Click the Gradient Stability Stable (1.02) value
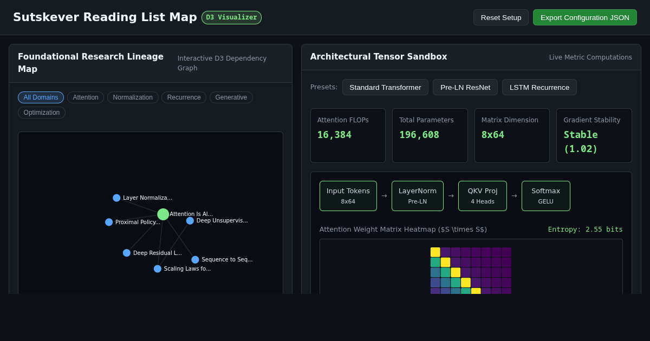Image resolution: width=650 pixels, height=341 pixels. coord(581,142)
